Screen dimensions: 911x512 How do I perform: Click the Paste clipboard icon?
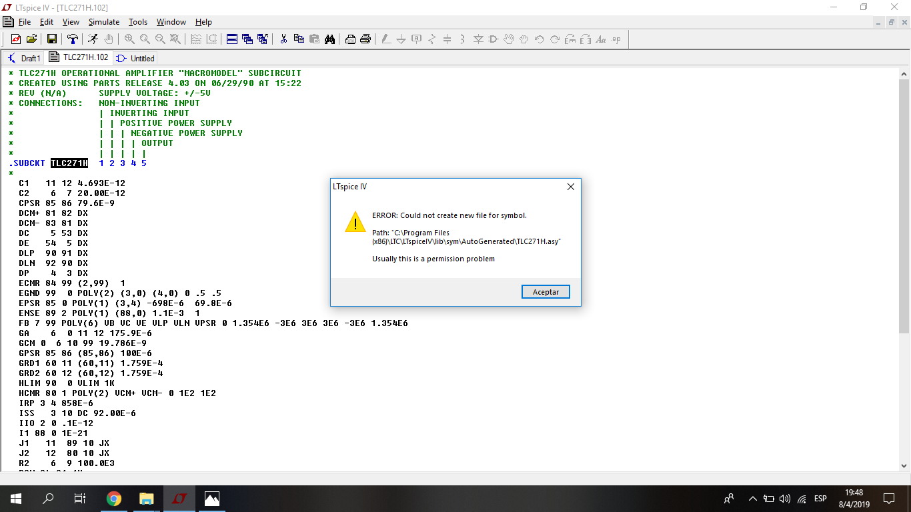(x=314, y=39)
